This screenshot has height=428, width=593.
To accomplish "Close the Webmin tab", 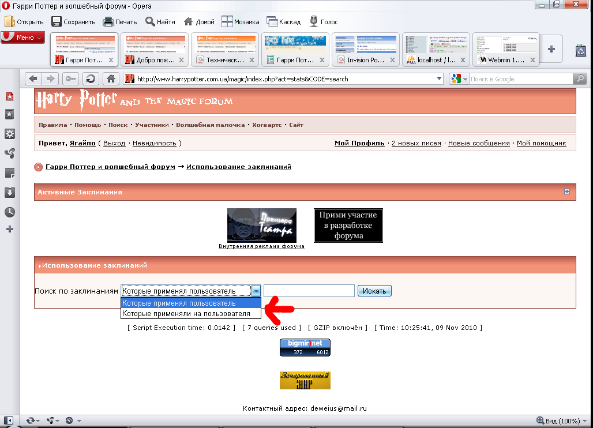I will coord(533,60).
